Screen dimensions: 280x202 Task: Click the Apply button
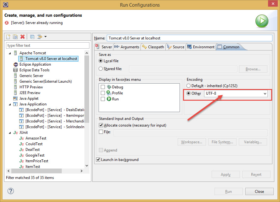click(x=226, y=175)
